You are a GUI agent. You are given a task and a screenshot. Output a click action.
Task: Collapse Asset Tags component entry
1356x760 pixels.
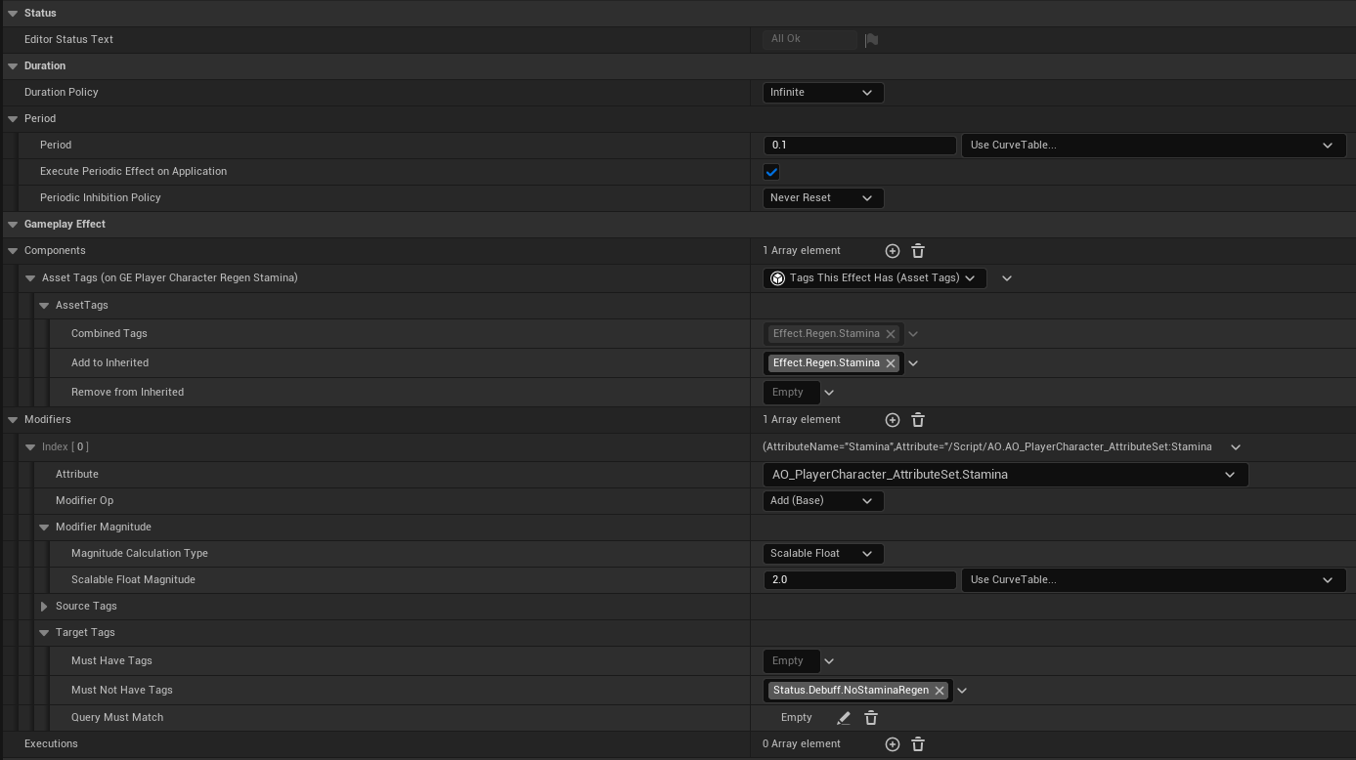click(30, 278)
